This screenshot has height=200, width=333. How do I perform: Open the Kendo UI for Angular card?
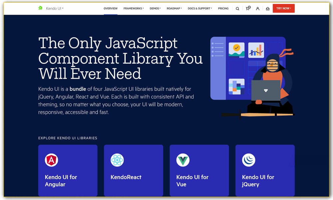click(68, 170)
